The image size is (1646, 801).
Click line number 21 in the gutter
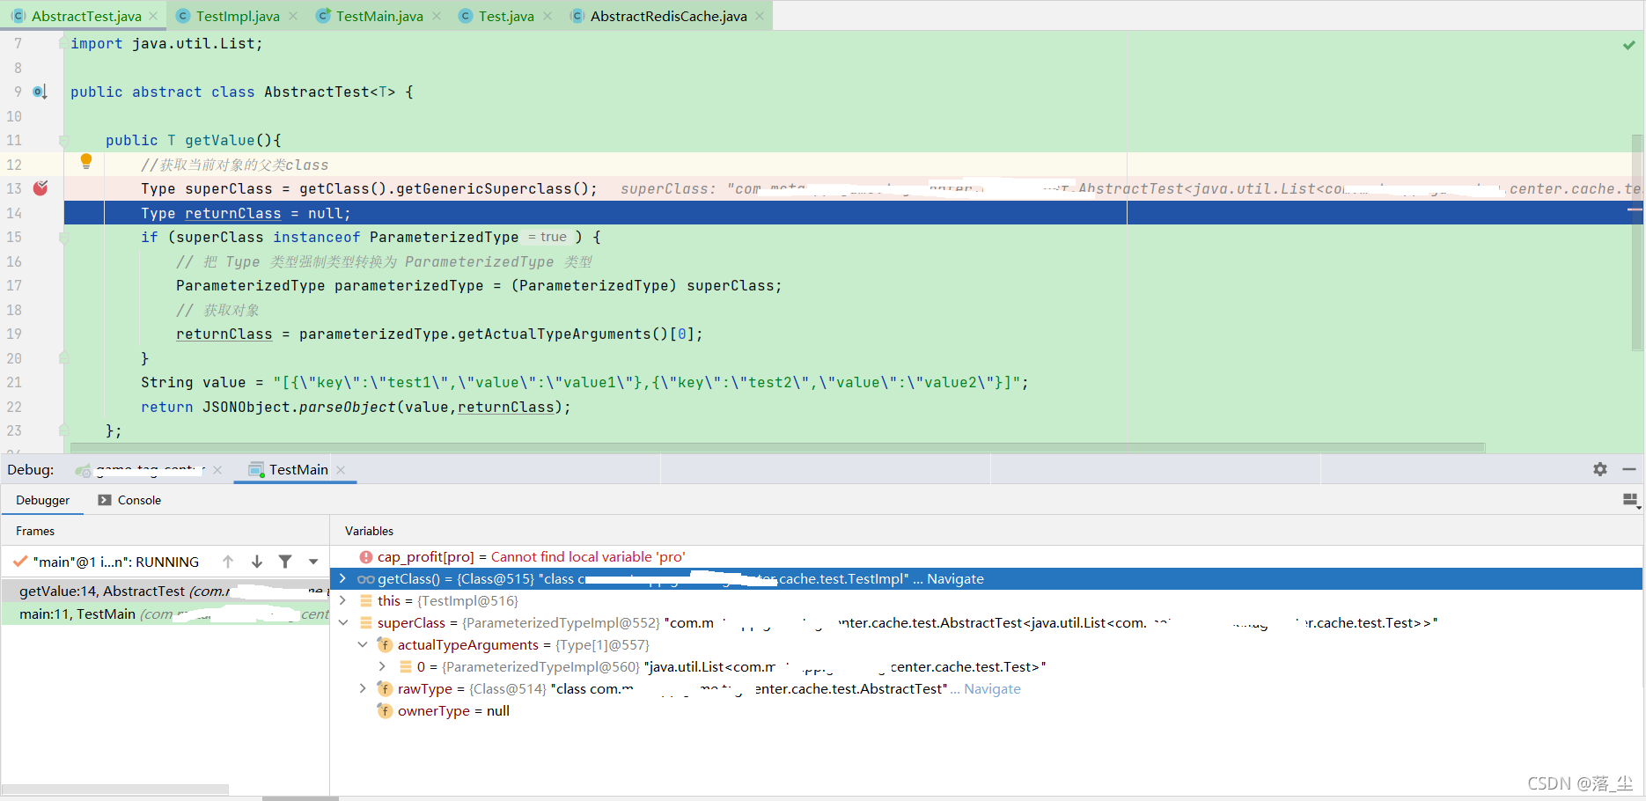14,382
